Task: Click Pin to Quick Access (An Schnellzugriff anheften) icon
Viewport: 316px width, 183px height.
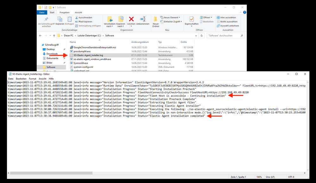Action: 46,20
